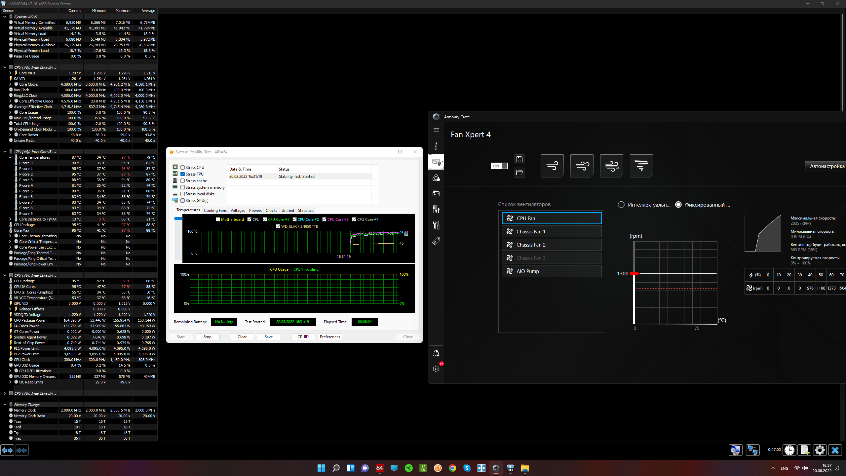Switch to the Powers tab
This screenshot has width=846, height=476.
pyautogui.click(x=255, y=211)
